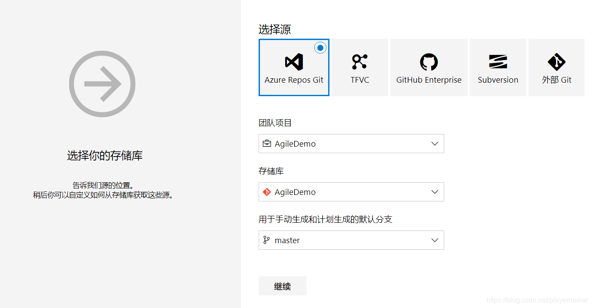Click the 稍后你可以自定义 description line
This screenshot has height=308, width=592.
point(103,195)
